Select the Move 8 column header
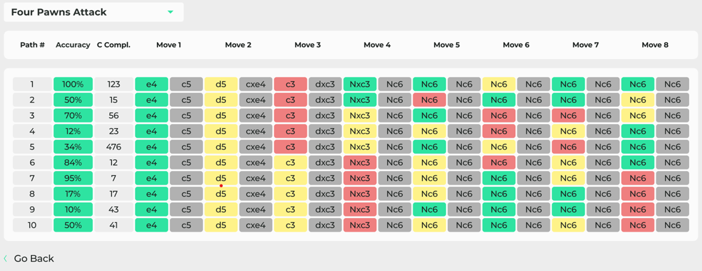This screenshot has height=271, width=702. click(655, 45)
